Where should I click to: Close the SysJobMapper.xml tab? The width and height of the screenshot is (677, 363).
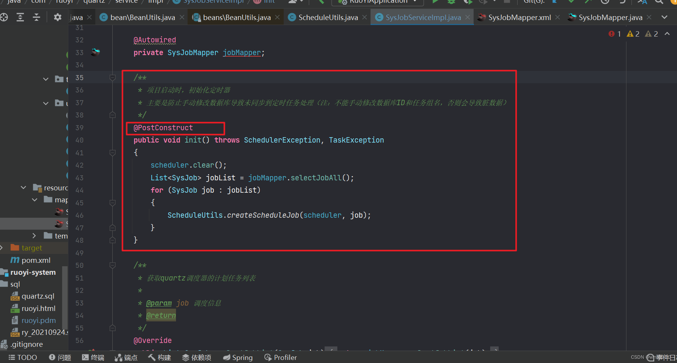coord(558,17)
